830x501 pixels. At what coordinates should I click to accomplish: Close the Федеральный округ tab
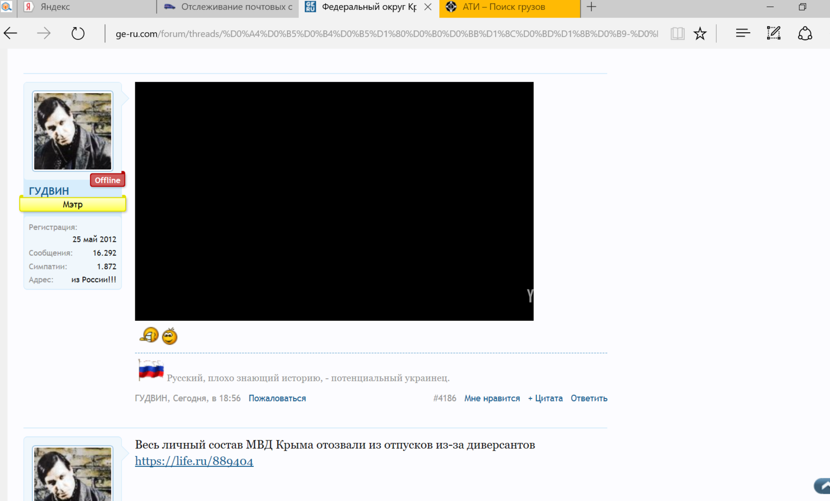pos(427,7)
